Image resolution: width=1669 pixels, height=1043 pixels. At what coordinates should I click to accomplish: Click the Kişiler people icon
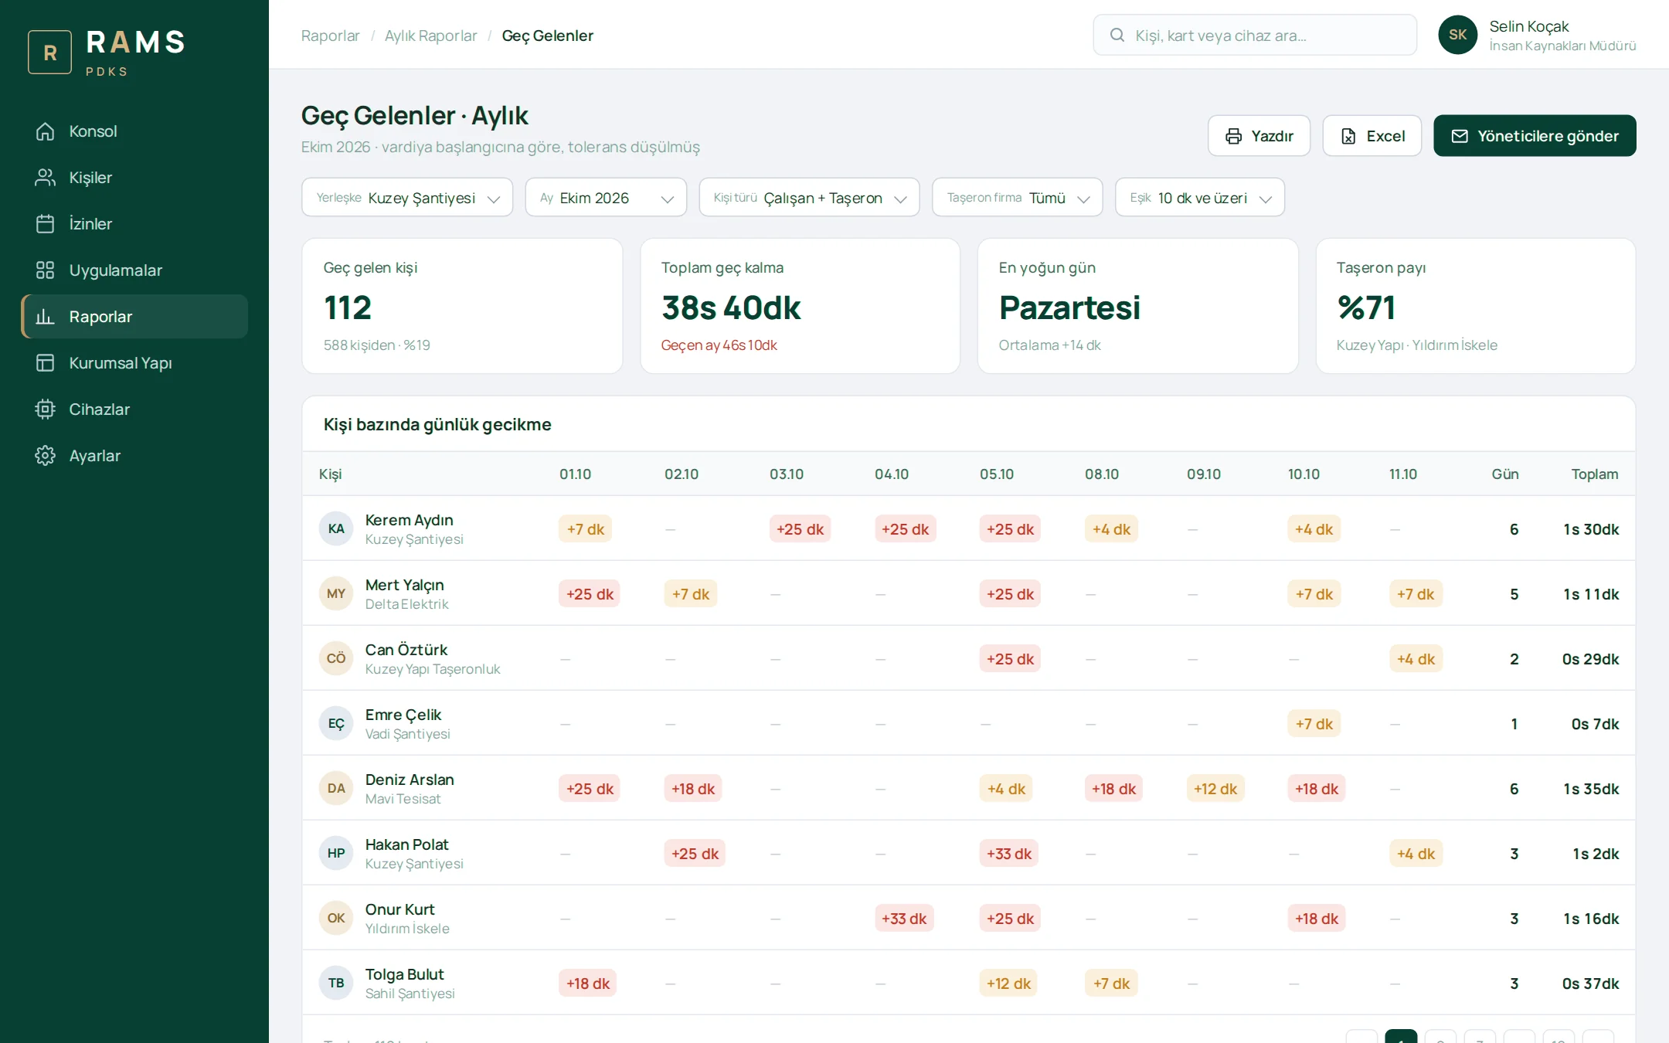click(x=45, y=178)
